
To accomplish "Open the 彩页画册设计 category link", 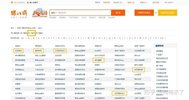I will [x=120, y=93].
